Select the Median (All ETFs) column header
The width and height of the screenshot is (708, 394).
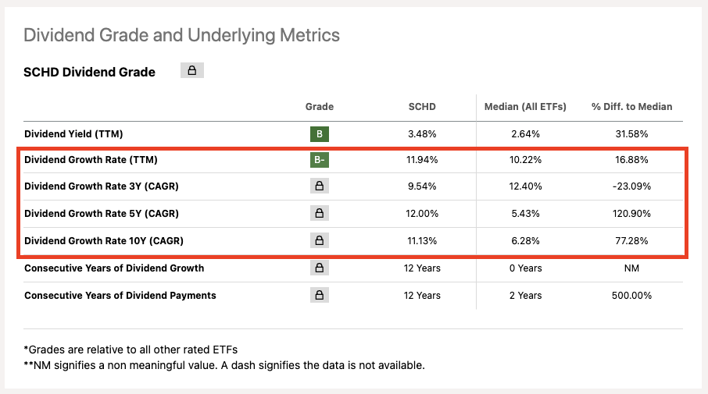click(x=525, y=107)
